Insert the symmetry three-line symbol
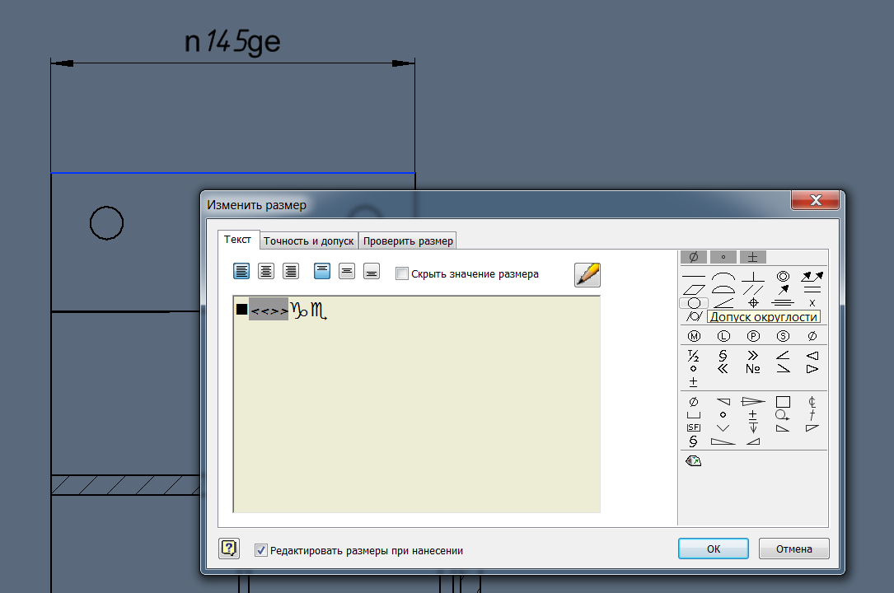The height and width of the screenshot is (593, 894). pos(783,303)
